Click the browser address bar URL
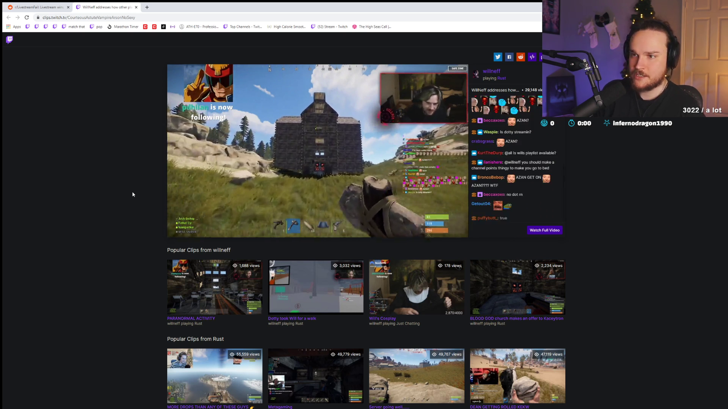 pos(89,17)
